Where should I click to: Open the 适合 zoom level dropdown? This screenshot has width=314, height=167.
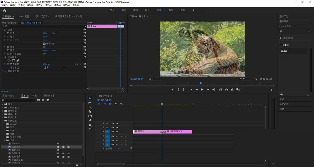click(155, 79)
